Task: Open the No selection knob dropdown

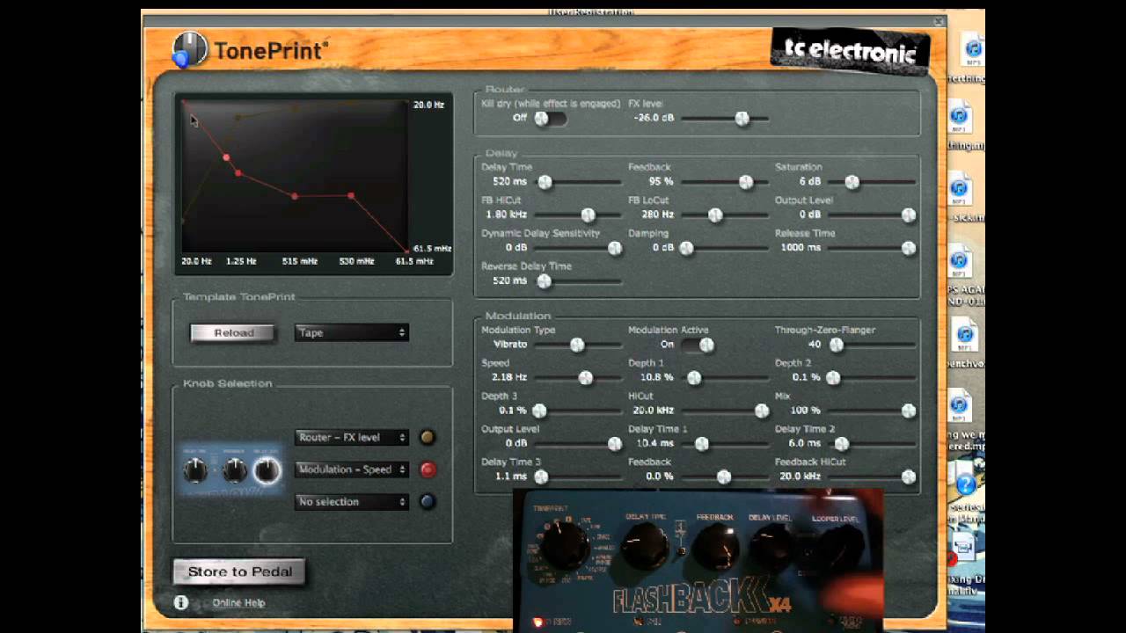Action: pyautogui.click(x=351, y=502)
